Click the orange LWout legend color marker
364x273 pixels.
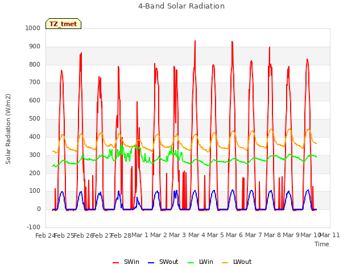(225, 263)
